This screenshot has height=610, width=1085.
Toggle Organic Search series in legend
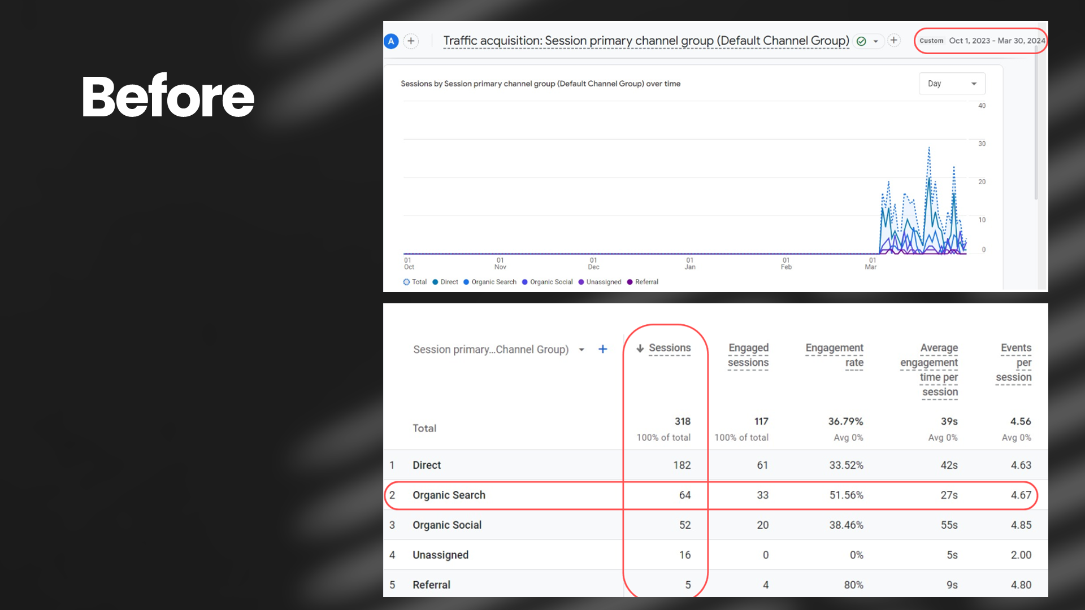click(x=491, y=282)
